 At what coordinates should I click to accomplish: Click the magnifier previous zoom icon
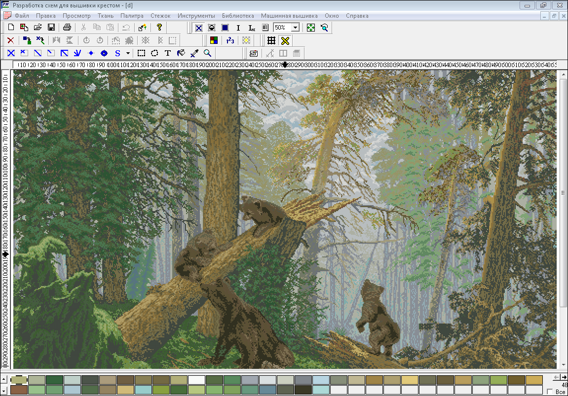point(324,28)
